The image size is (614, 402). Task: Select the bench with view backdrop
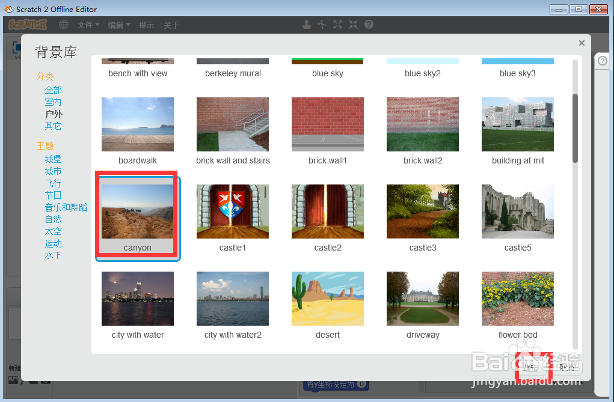138,69
